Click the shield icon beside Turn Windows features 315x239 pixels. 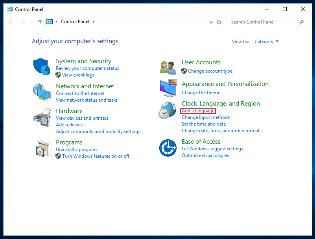pyautogui.click(x=58, y=156)
